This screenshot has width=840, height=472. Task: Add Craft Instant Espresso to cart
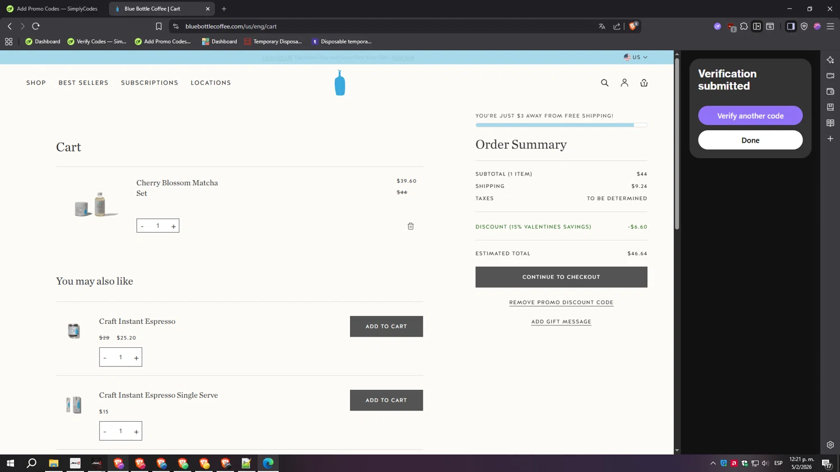(x=386, y=327)
